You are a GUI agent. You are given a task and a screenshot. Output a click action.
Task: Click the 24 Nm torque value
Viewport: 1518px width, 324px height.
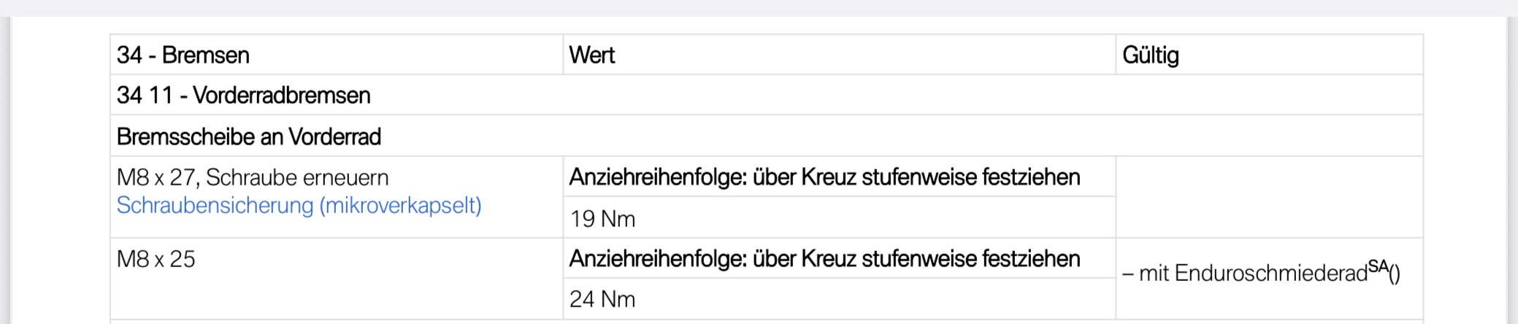602,299
